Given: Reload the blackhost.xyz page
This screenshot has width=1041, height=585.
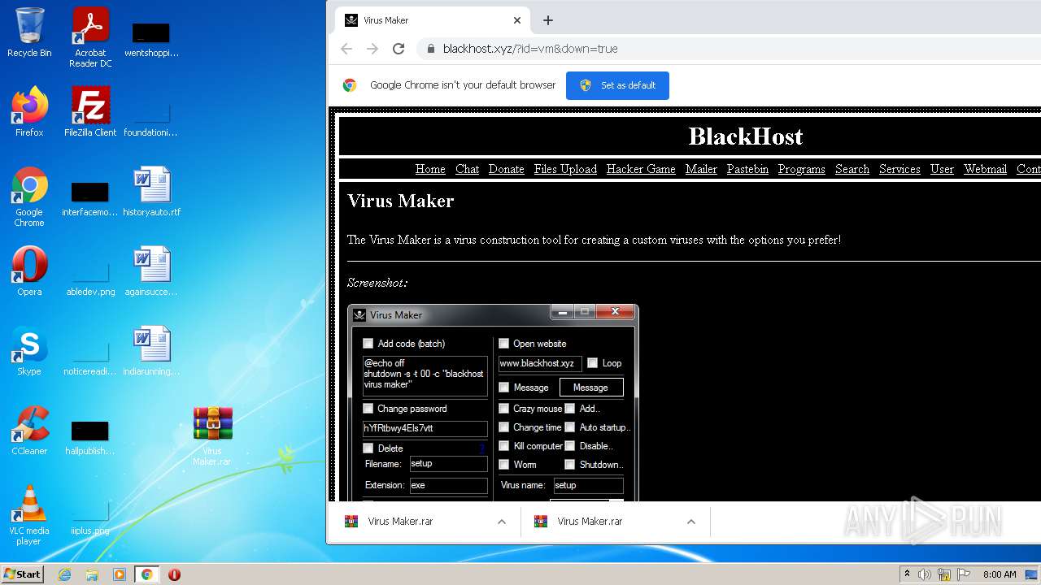Looking at the screenshot, I should point(399,49).
